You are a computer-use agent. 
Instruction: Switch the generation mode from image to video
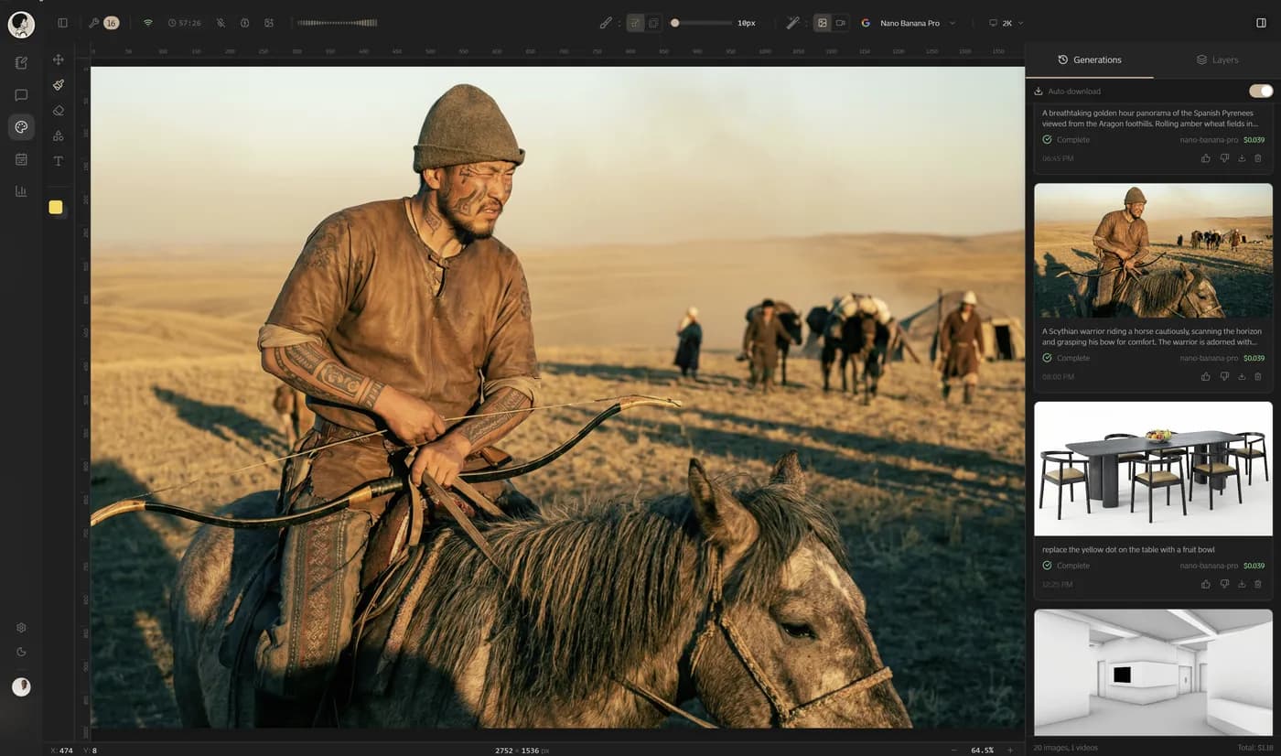(842, 23)
